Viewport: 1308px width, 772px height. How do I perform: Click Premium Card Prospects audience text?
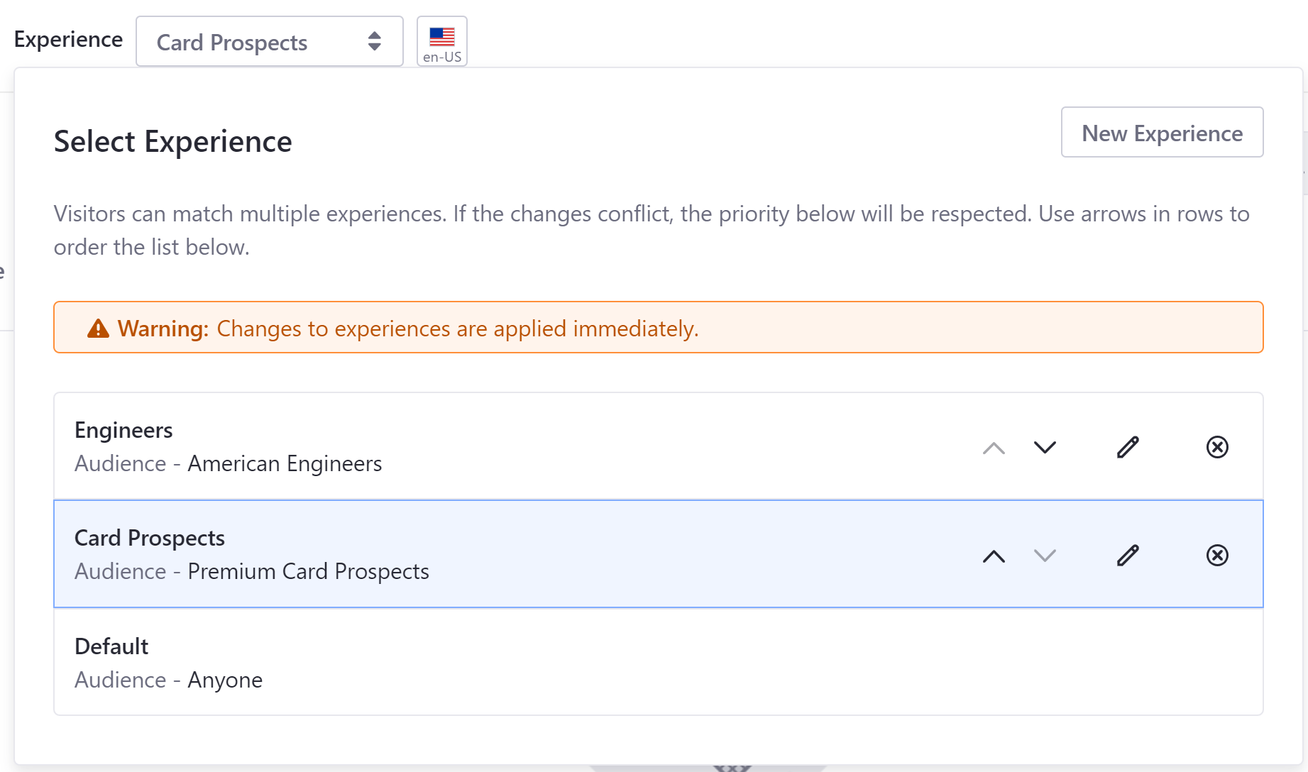[308, 571]
